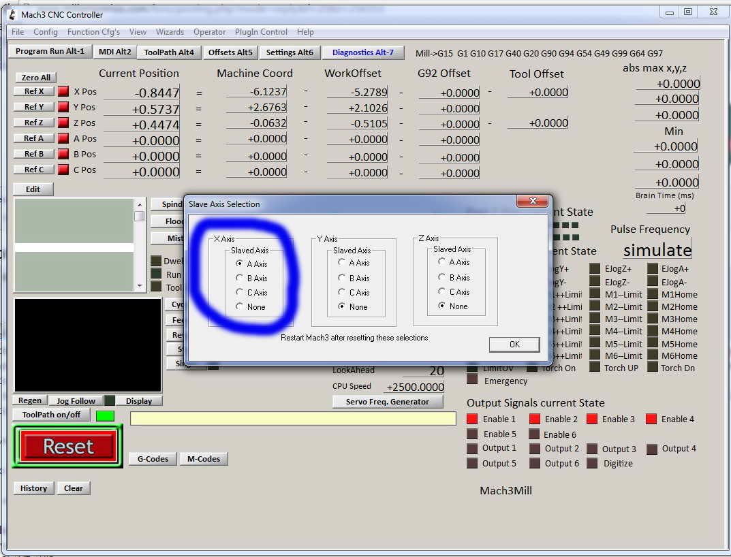The height and width of the screenshot is (557, 731).
Task: Open the Config menu
Action: click(x=45, y=32)
